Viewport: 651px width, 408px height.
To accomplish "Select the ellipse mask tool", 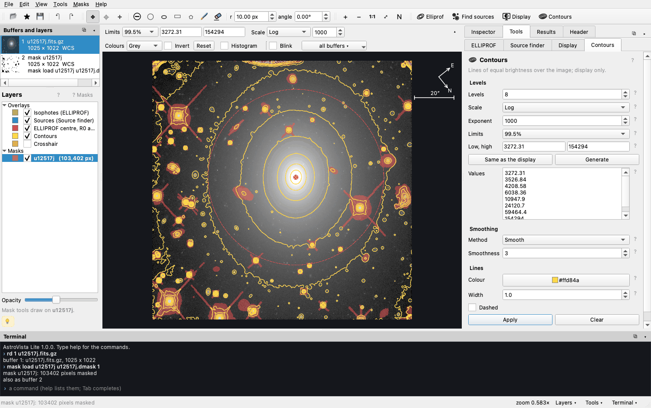I will pyautogui.click(x=164, y=17).
